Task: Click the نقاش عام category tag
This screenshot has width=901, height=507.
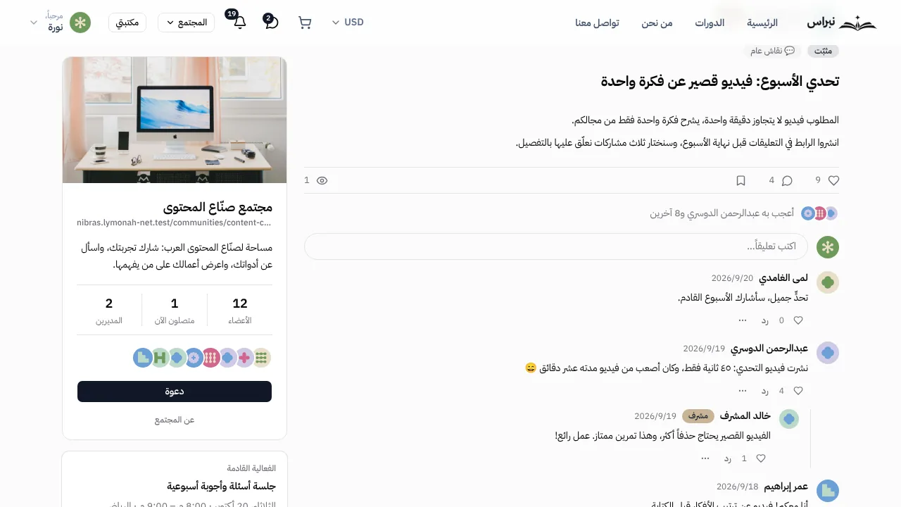Action: (772, 51)
